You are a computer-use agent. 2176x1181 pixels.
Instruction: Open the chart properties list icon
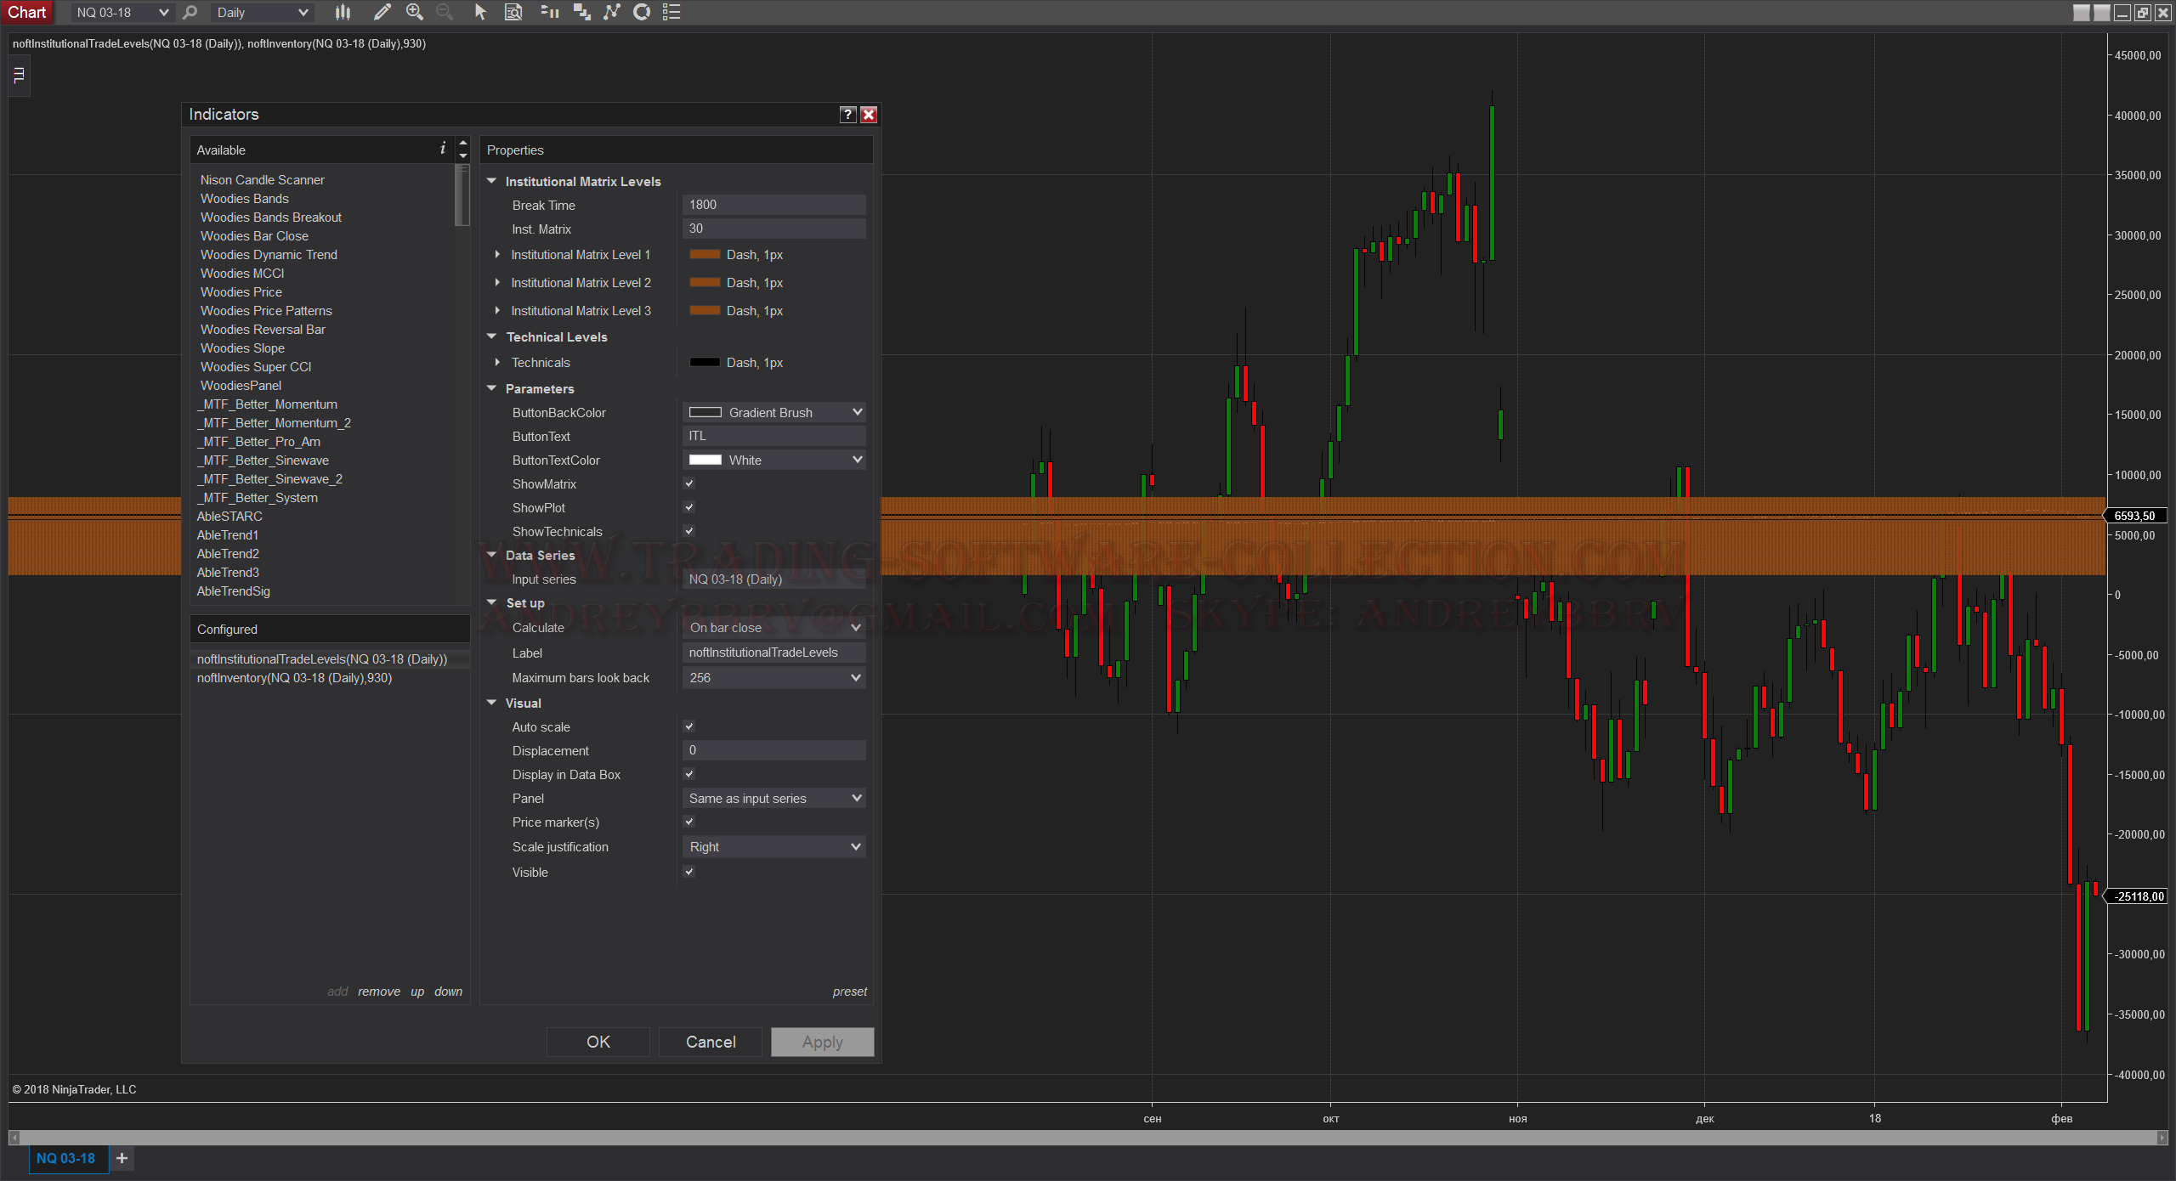click(671, 12)
